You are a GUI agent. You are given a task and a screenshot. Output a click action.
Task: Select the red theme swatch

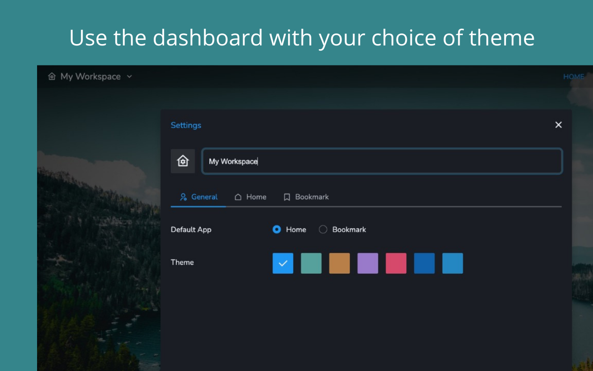point(396,263)
